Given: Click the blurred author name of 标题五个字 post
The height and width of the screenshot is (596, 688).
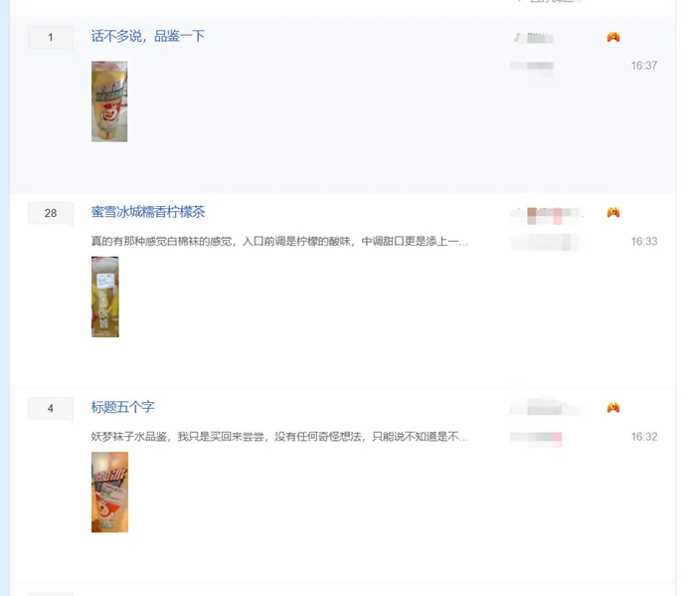Looking at the screenshot, I should click(x=544, y=408).
